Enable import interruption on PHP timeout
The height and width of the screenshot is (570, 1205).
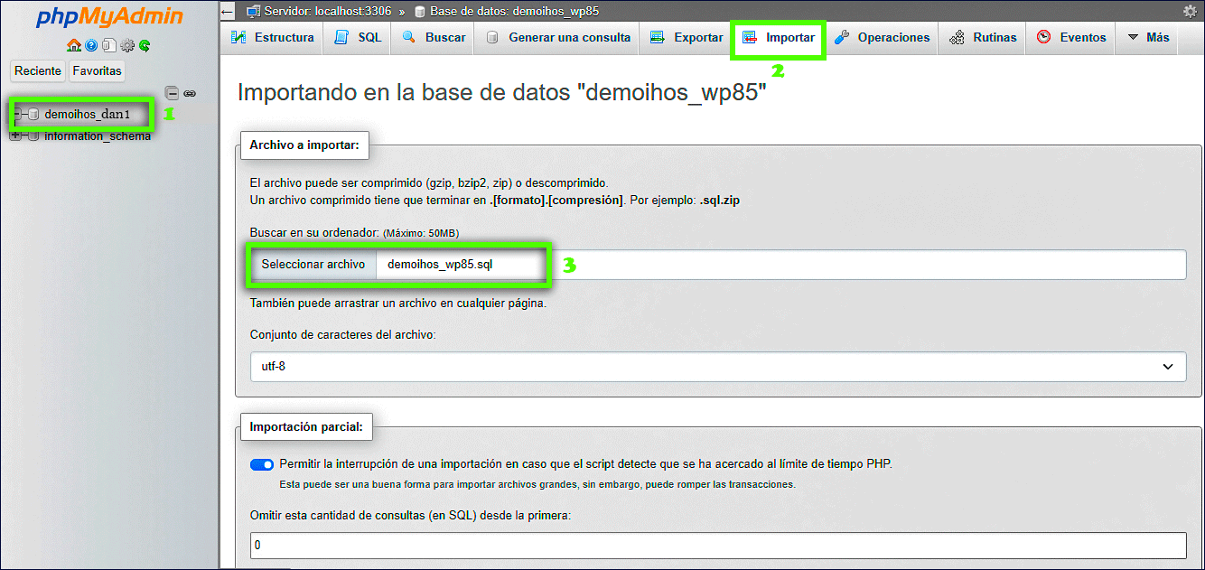pyautogui.click(x=261, y=464)
